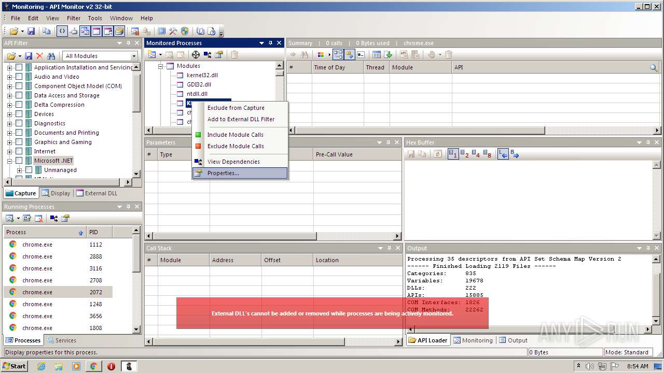The height and width of the screenshot is (373, 664).
Task: Collapse the Modules node in Monitored Processes
Action: [x=161, y=66]
